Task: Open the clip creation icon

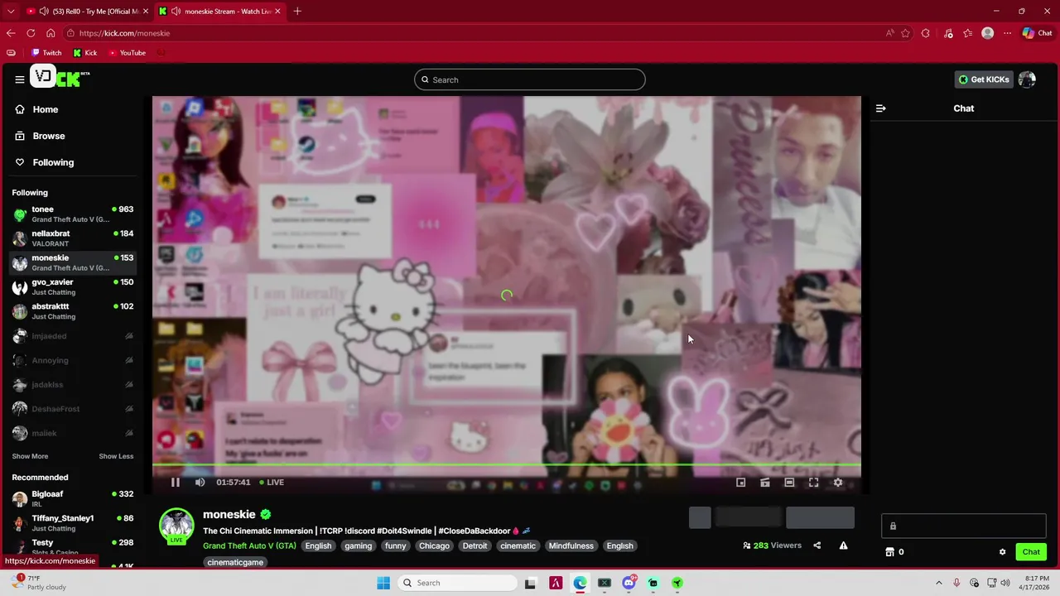Action: pyautogui.click(x=765, y=482)
